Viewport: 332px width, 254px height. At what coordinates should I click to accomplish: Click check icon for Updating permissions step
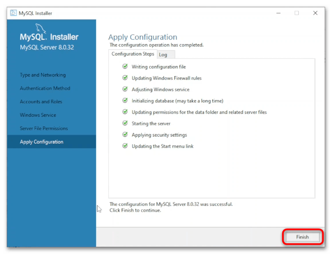[x=125, y=112]
